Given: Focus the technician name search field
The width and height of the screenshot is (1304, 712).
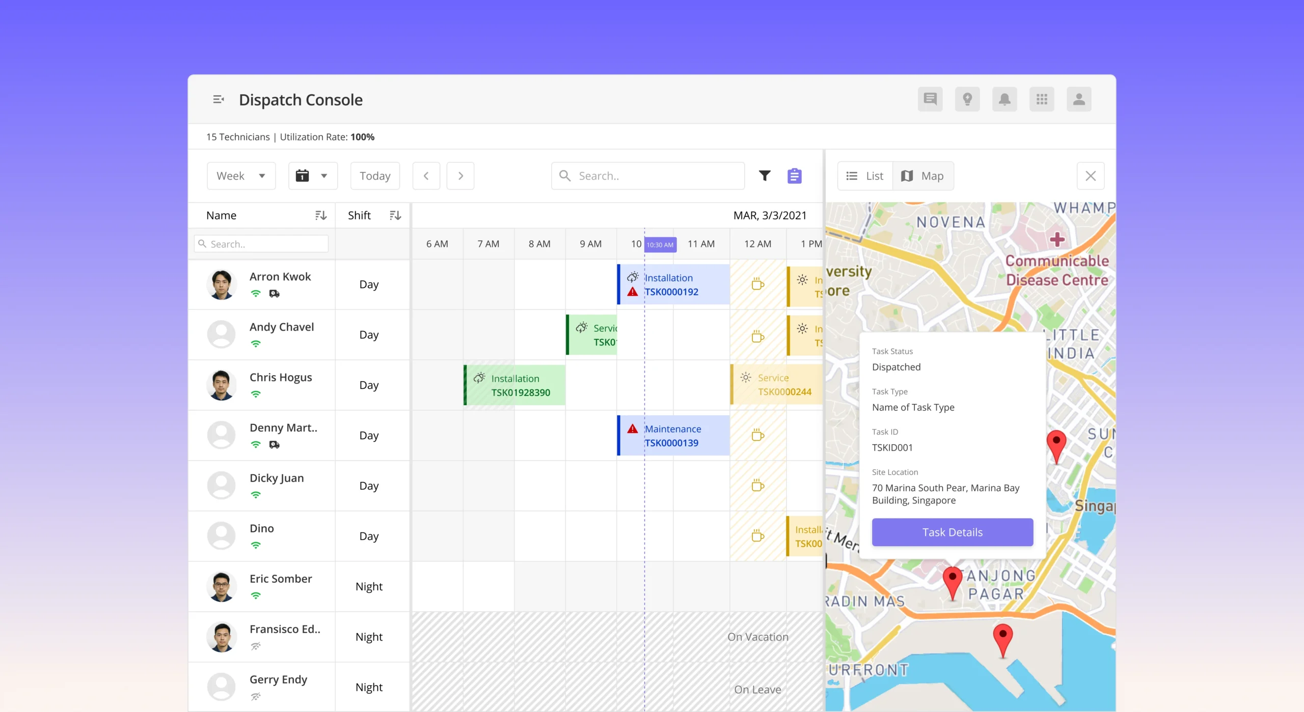Looking at the screenshot, I should coord(261,244).
